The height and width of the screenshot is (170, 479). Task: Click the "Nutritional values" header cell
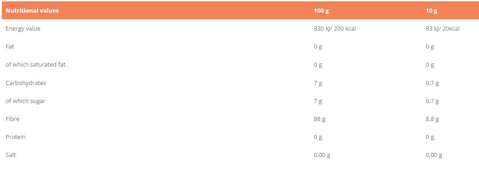[x=32, y=11]
